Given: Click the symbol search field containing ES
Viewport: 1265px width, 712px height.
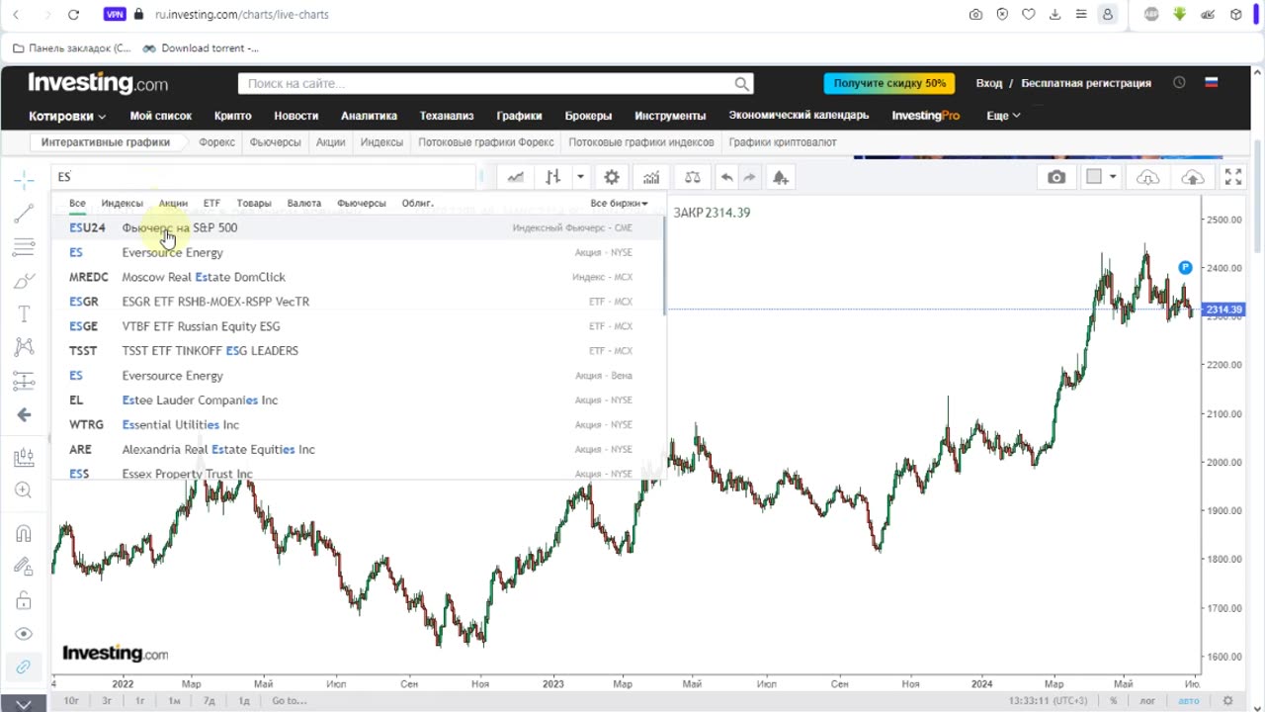Looking at the screenshot, I should point(265,177).
